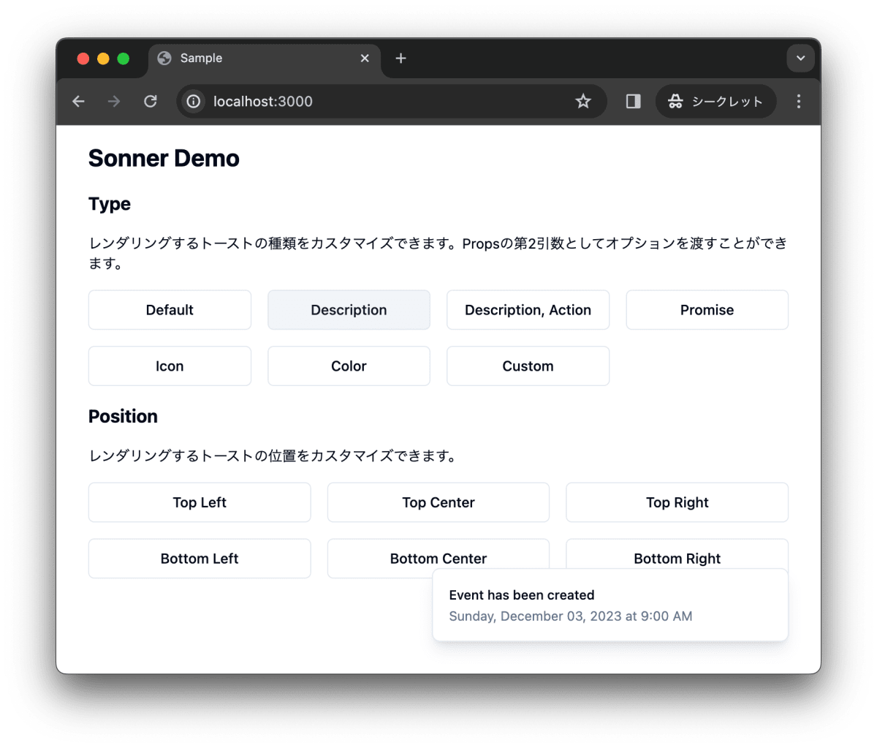The height and width of the screenshot is (748, 877).
Task: Trigger the Description, Action toast
Action: (x=528, y=310)
